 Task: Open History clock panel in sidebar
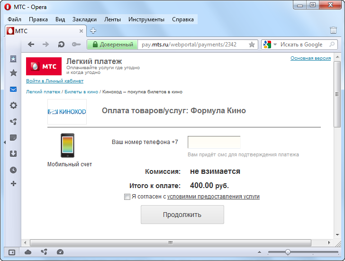coord(13,170)
